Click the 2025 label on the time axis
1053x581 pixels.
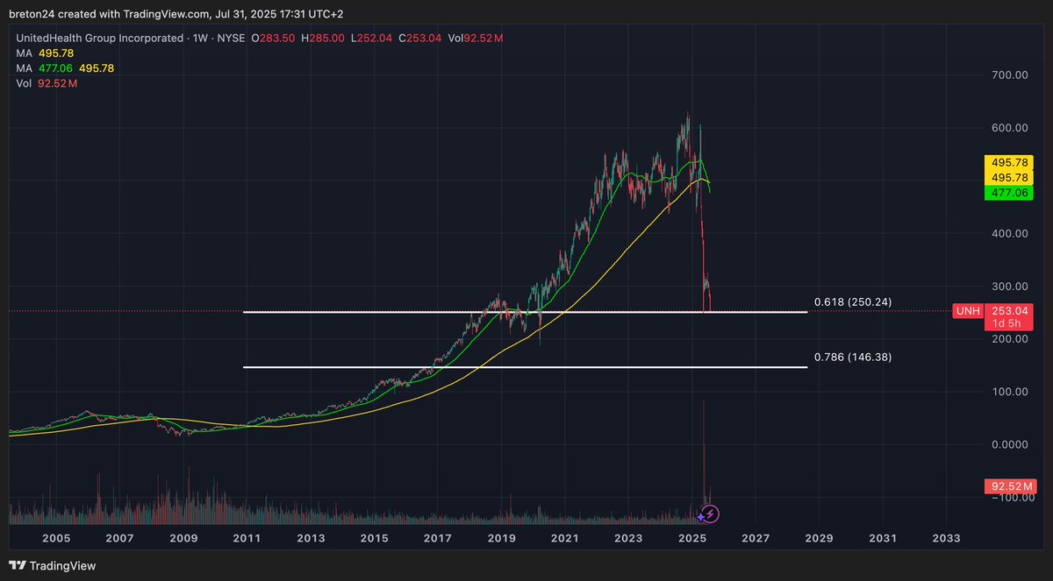(692, 538)
